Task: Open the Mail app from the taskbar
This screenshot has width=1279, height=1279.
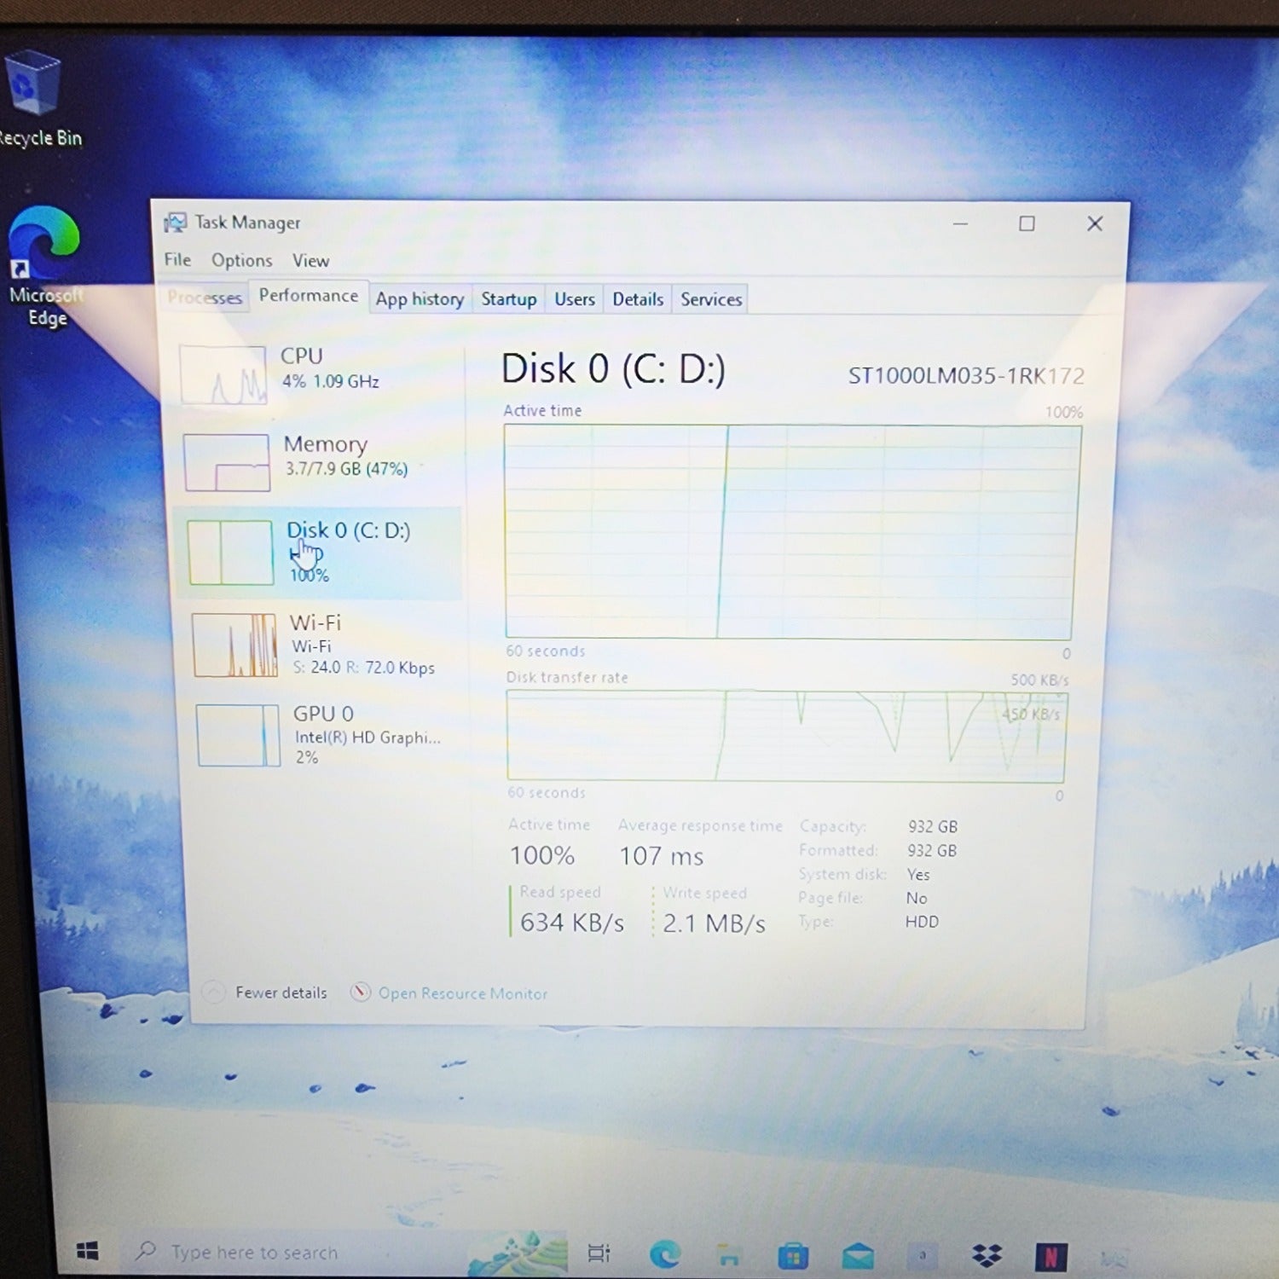Action: coord(858,1256)
